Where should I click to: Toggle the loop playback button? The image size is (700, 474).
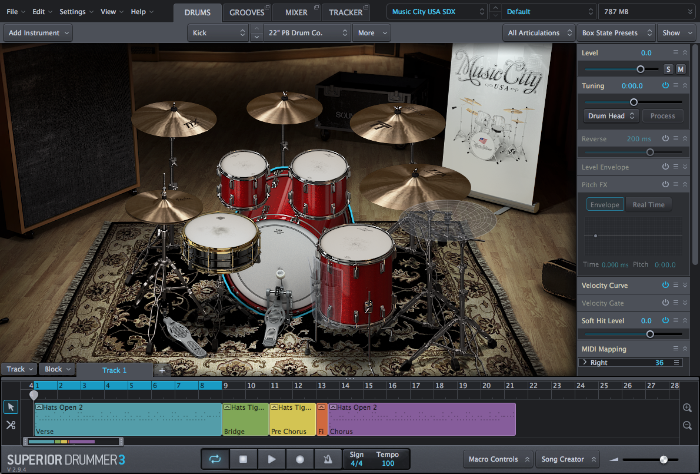215,459
